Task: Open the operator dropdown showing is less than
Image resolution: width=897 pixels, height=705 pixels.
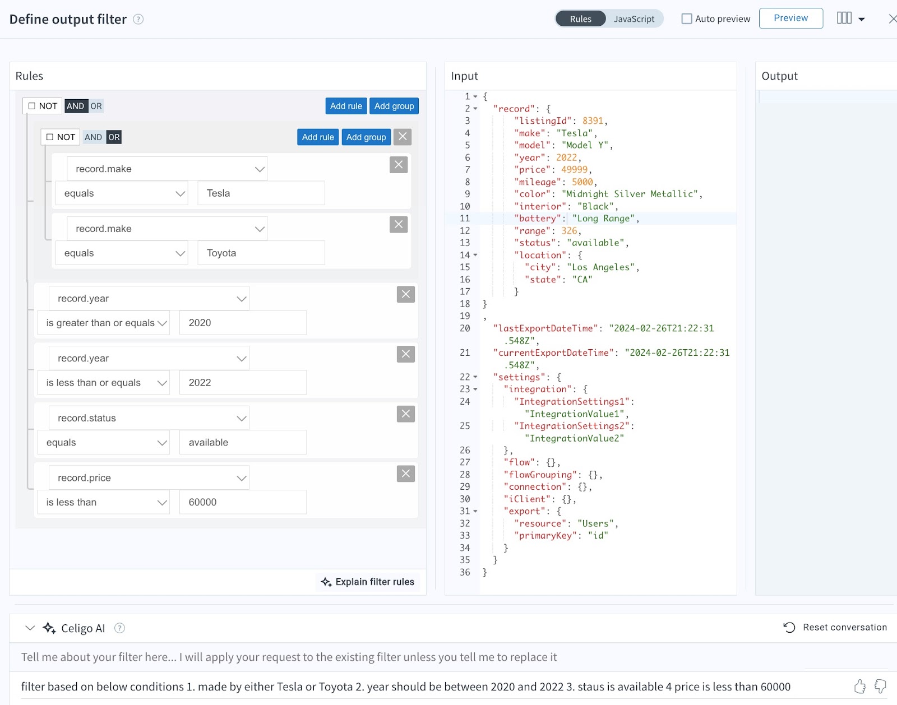Action: tap(162, 502)
